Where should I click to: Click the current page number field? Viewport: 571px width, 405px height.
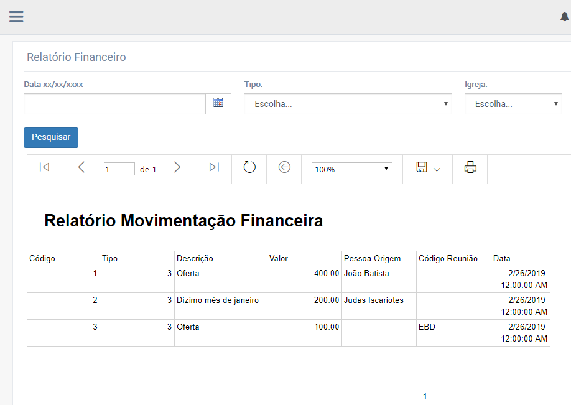[119, 169]
